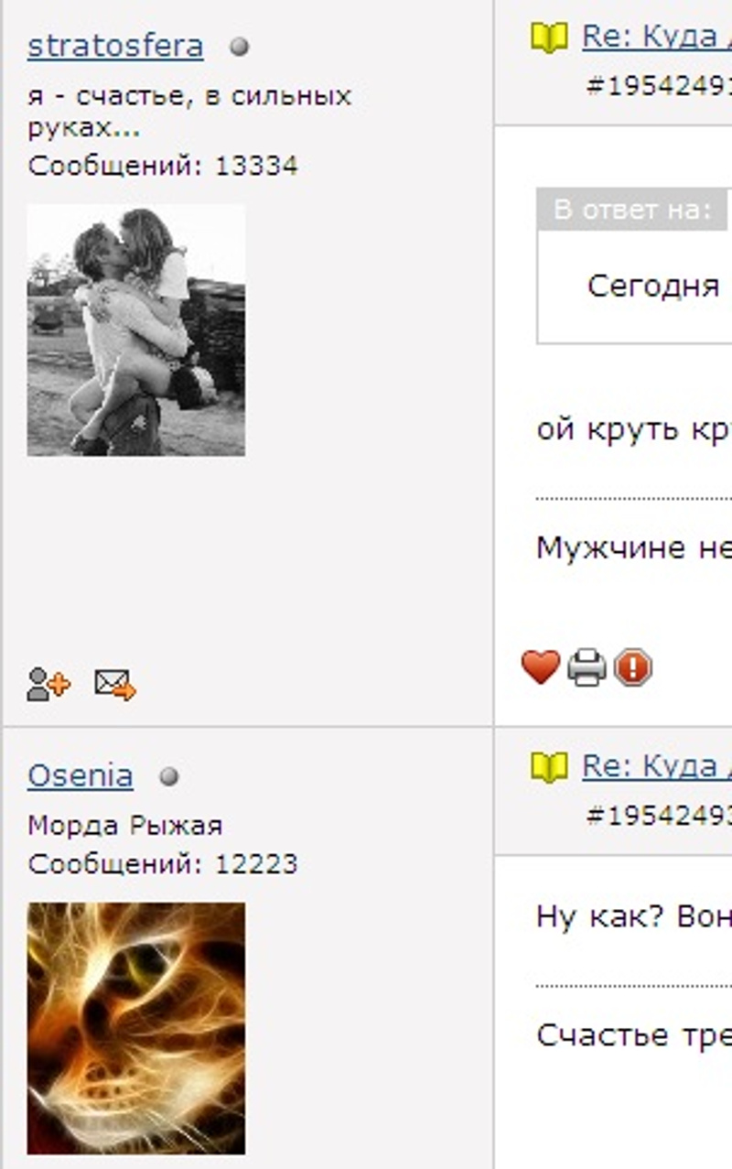
Task: Click post number in stratosfera's post header
Action: [659, 85]
